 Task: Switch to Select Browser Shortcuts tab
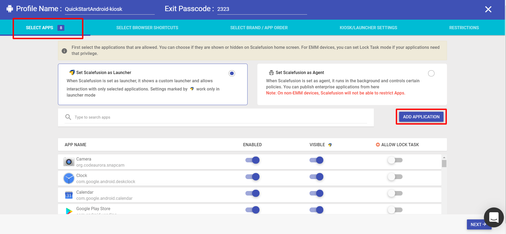147,28
